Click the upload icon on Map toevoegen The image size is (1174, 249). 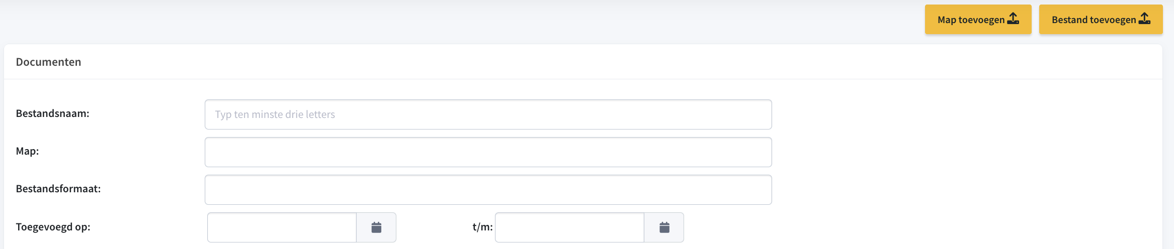point(1013,19)
